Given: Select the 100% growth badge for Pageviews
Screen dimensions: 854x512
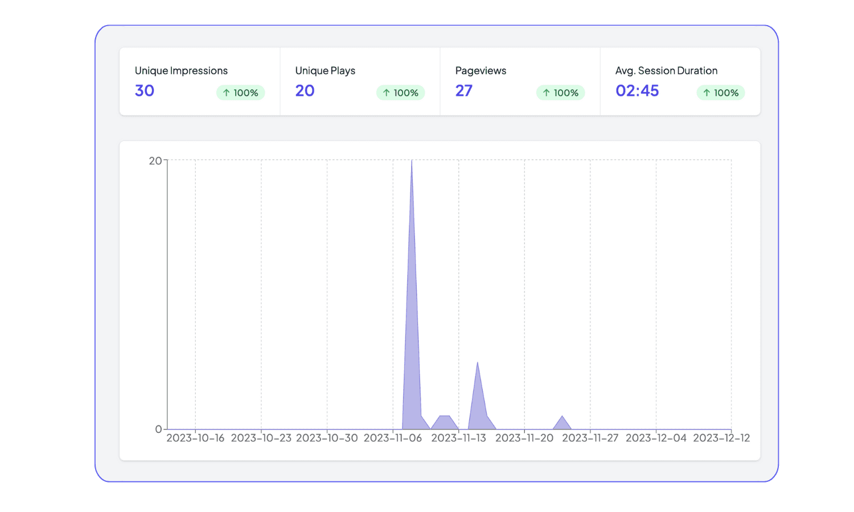Looking at the screenshot, I should tap(561, 92).
